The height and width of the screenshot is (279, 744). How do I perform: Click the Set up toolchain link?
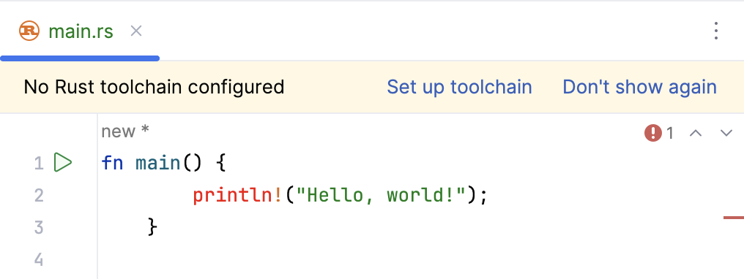[459, 87]
